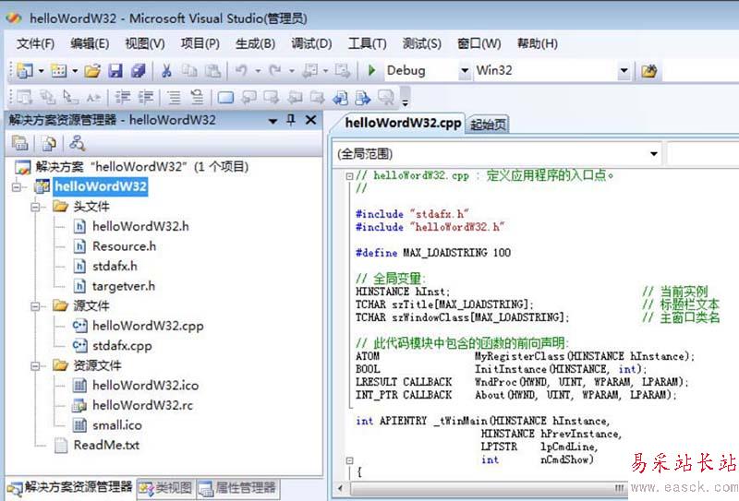Open the 项目(P) menu
This screenshot has width=739, height=501.
click(x=200, y=43)
